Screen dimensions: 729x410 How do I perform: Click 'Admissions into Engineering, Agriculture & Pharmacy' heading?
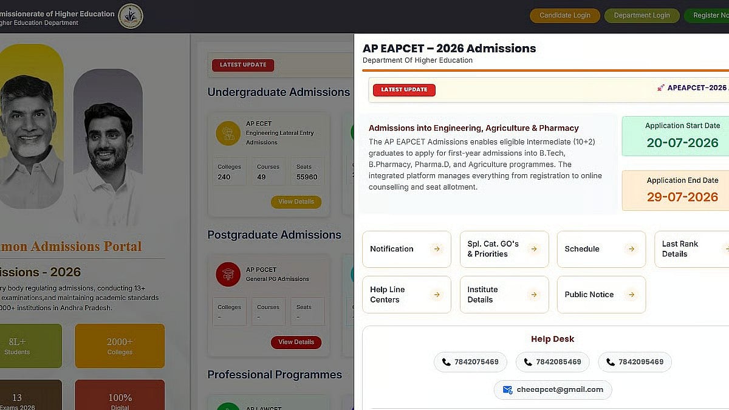474,128
